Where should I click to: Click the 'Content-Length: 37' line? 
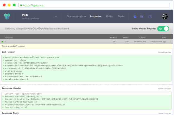click(x=16, y=107)
